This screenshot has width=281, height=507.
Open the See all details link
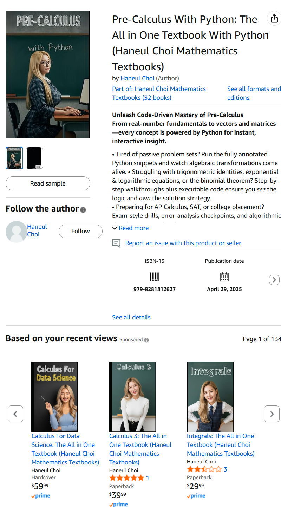coord(131,317)
